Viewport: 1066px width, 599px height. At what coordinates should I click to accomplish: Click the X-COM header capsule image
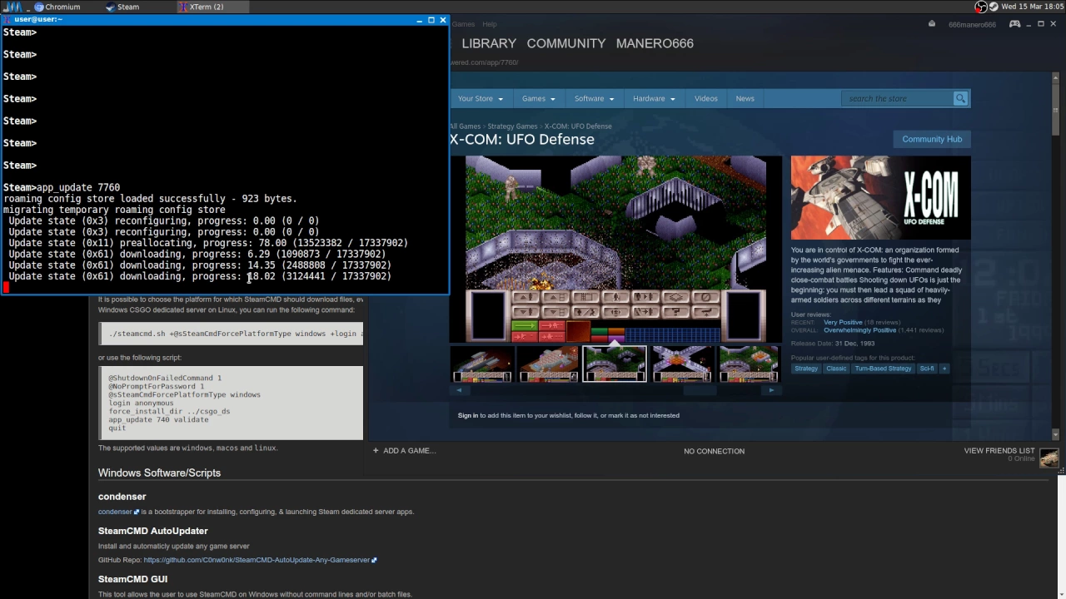880,198
